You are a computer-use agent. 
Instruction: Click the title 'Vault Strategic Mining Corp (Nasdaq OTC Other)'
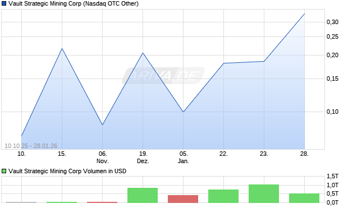pyautogui.click(x=74, y=4)
